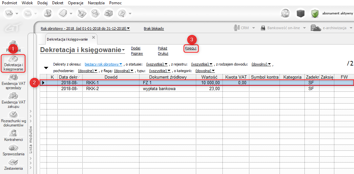This screenshot has height=174, width=354.
Task: Expand the help icon dropdown
Action: pyautogui.click(x=130, y=14)
